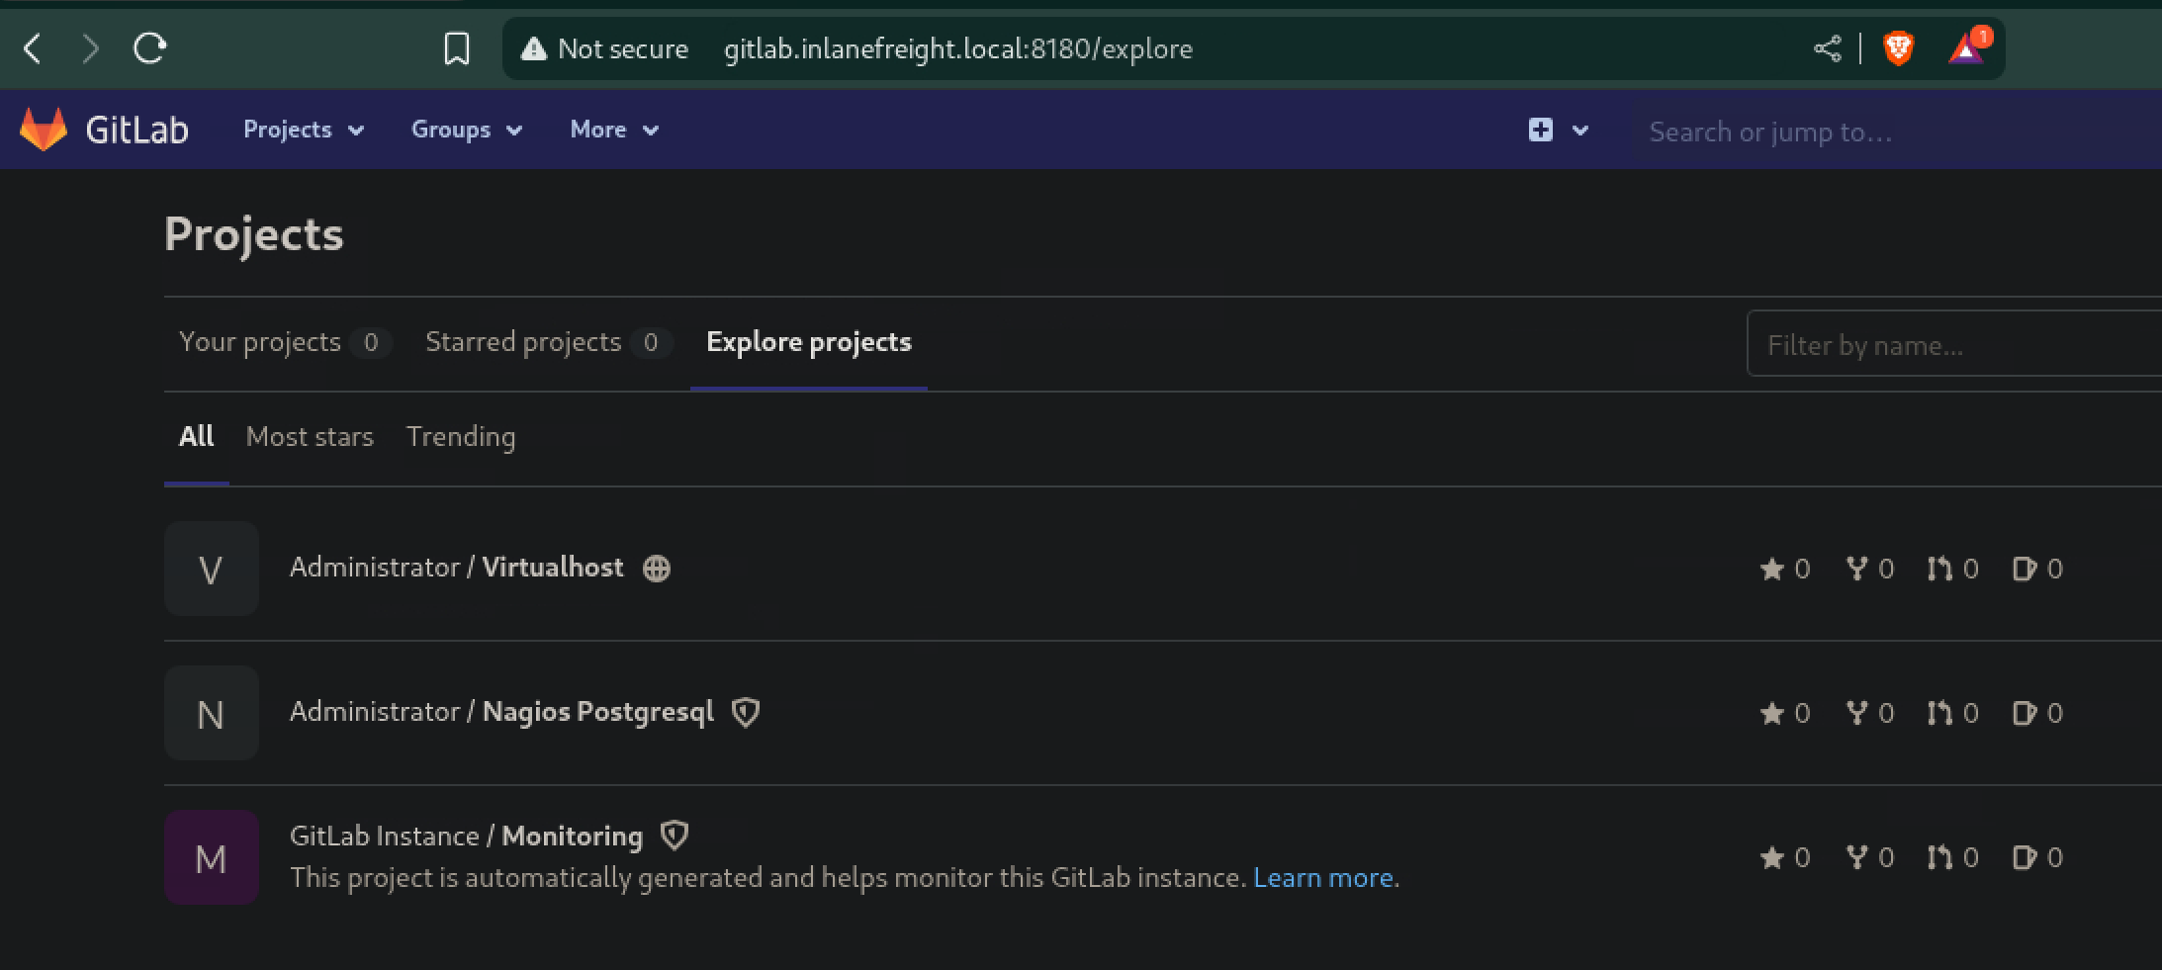Select the Explore projects tab
The image size is (2162, 970).
tap(809, 342)
